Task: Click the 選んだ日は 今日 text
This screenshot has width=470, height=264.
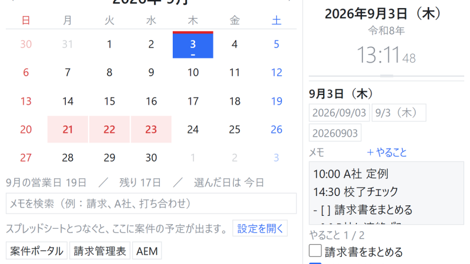Action: click(x=229, y=182)
